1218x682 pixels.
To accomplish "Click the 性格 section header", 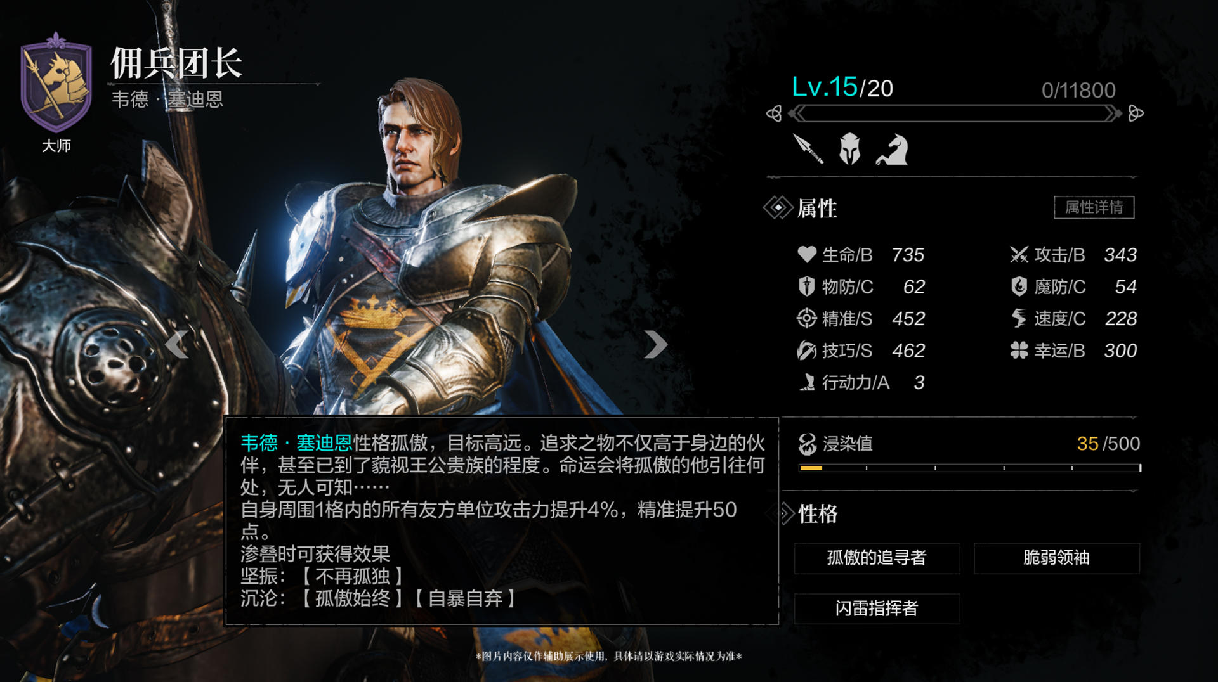I will [818, 513].
